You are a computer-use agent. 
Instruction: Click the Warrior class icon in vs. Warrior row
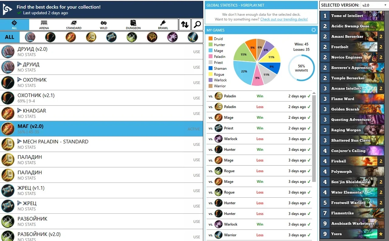pos(219,235)
